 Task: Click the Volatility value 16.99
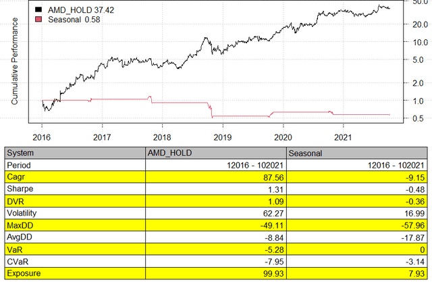coord(414,214)
